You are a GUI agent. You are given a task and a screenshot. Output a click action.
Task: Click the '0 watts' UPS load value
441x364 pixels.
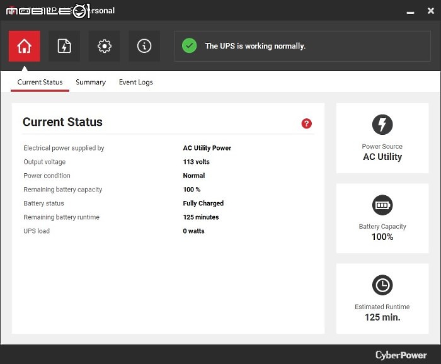tap(193, 230)
